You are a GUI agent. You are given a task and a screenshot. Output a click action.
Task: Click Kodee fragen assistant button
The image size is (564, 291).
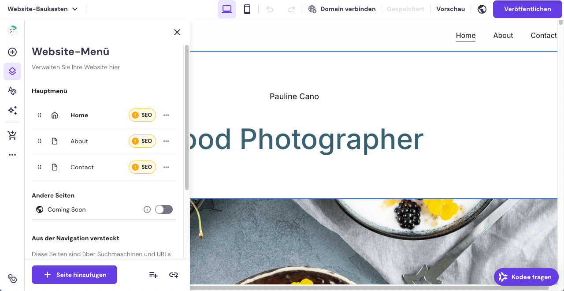coord(526,277)
